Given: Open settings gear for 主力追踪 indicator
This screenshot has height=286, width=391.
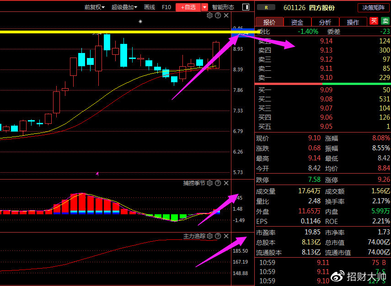Looking at the screenshot, I should pos(209,236).
